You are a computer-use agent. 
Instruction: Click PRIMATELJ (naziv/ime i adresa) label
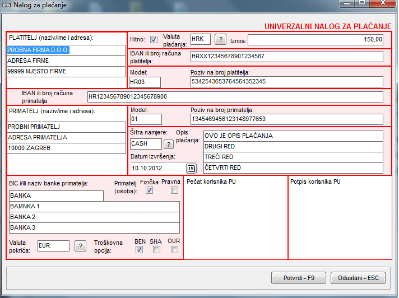point(52,111)
